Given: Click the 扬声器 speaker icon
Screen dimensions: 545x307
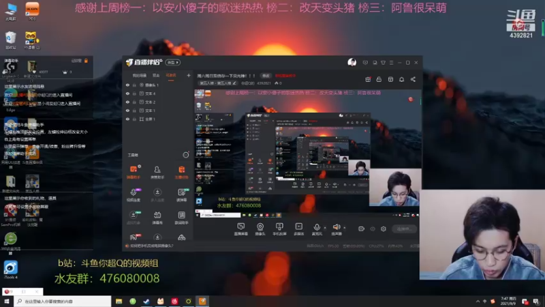Looking at the screenshot, I should tap(336, 229).
